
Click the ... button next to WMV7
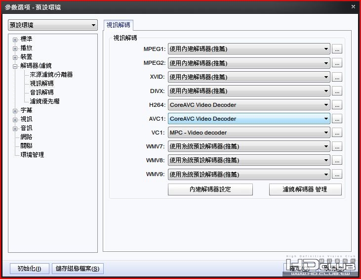[x=337, y=146]
